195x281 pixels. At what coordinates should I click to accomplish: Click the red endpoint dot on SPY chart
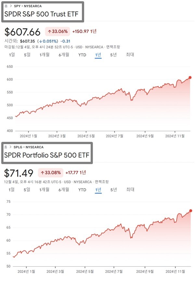[190, 77]
